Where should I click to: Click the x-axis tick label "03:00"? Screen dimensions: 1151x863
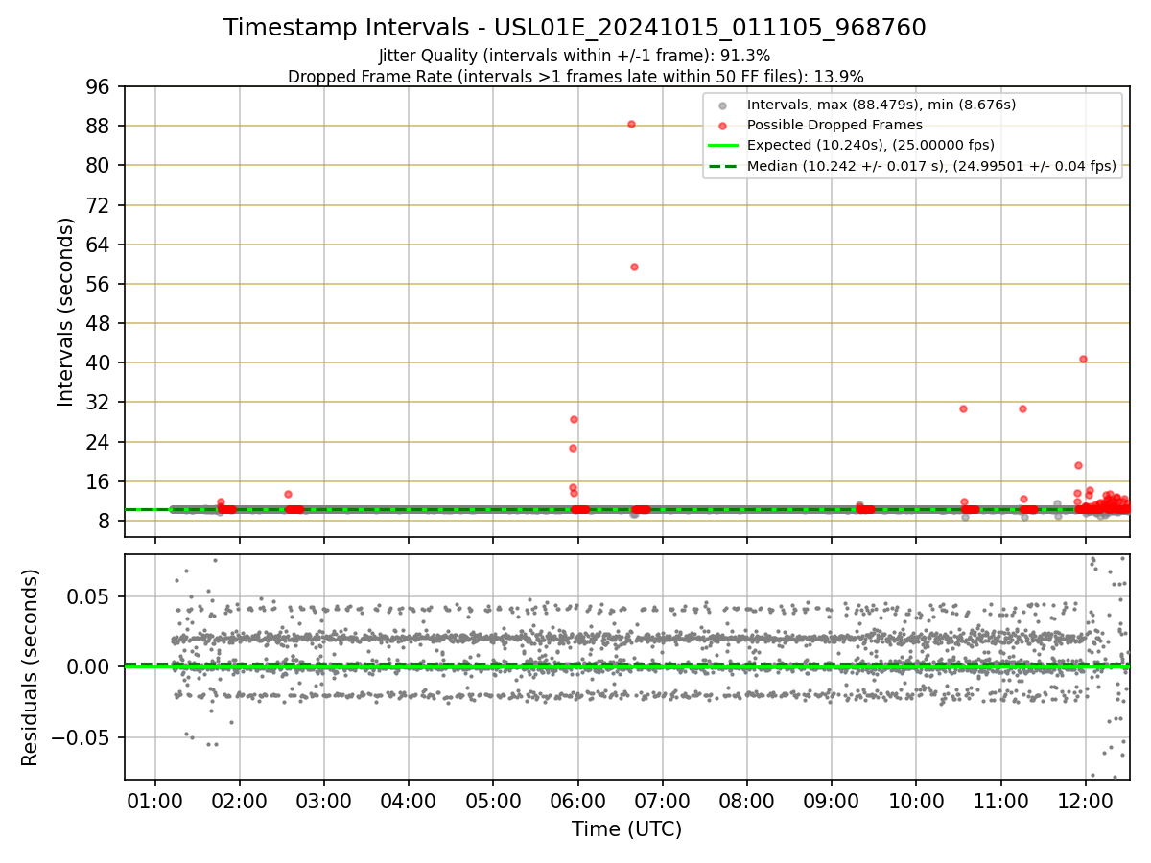(323, 798)
